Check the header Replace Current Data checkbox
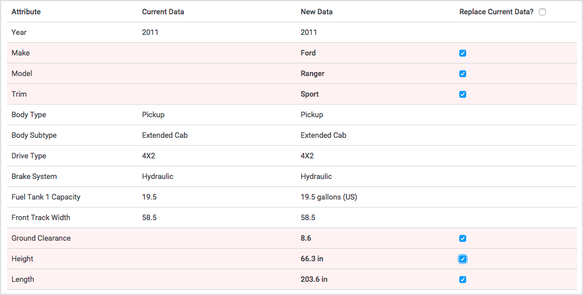Screen dimensions: 583x295 click(x=542, y=12)
